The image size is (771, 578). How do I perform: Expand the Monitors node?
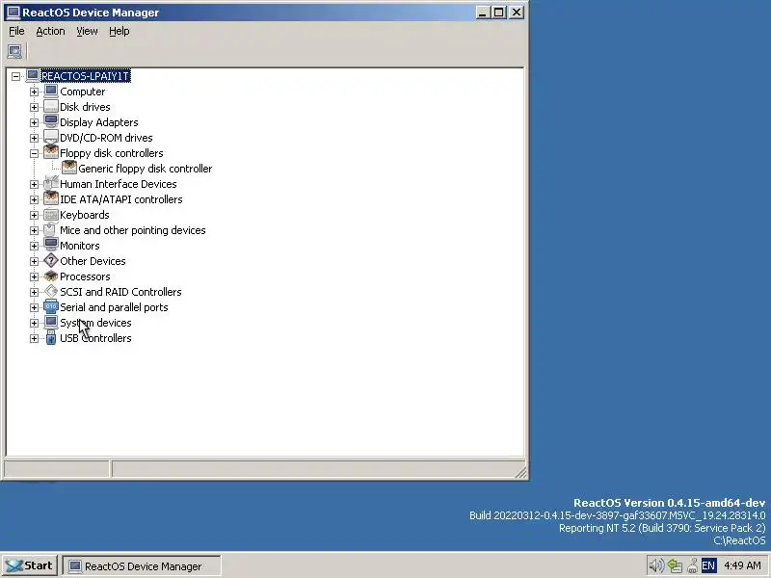(x=34, y=246)
